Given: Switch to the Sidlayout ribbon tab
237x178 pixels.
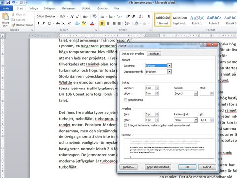Looking at the screenshot, I should tap(50, 8).
